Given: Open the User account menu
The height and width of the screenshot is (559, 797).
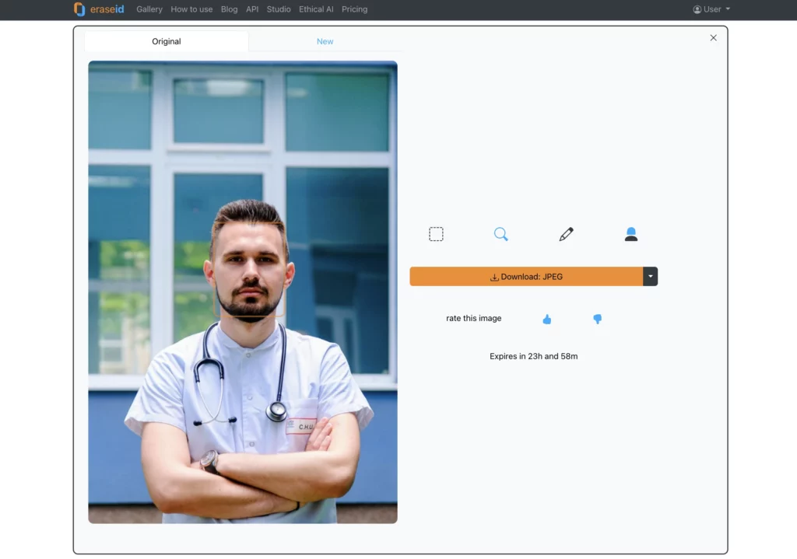Looking at the screenshot, I should pyautogui.click(x=710, y=9).
